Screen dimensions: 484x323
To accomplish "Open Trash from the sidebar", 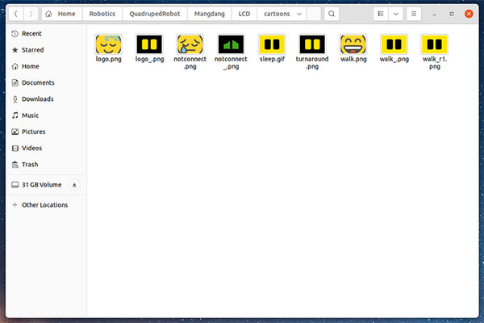I will point(30,164).
